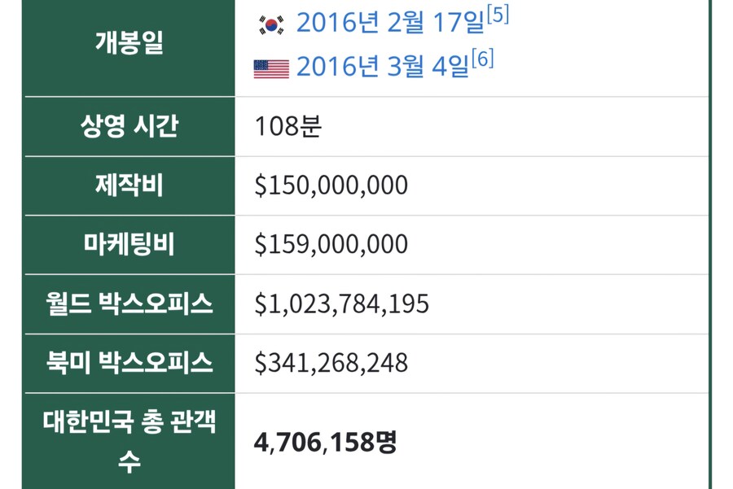Click the 108분 running time value
Image resolution: width=733 pixels, height=489 pixels.
(288, 128)
